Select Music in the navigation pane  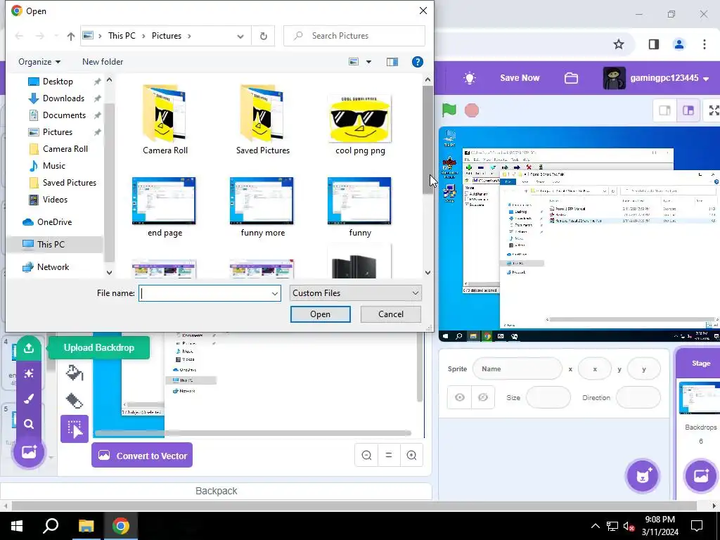(53, 166)
